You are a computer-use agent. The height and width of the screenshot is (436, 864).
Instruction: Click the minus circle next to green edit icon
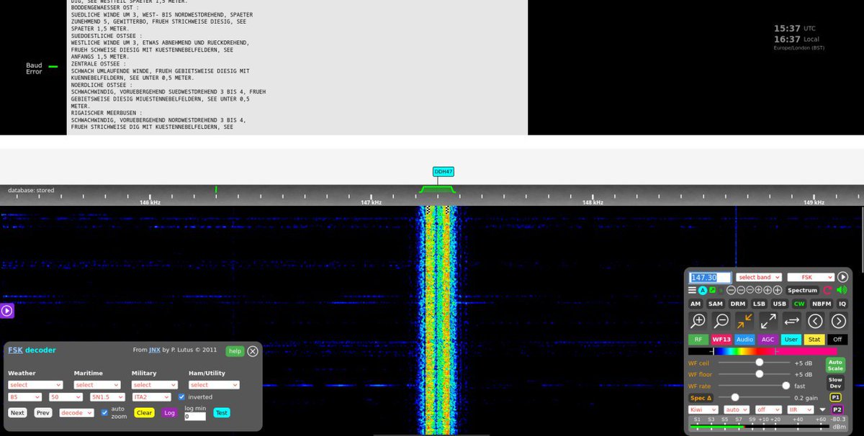coord(731,290)
